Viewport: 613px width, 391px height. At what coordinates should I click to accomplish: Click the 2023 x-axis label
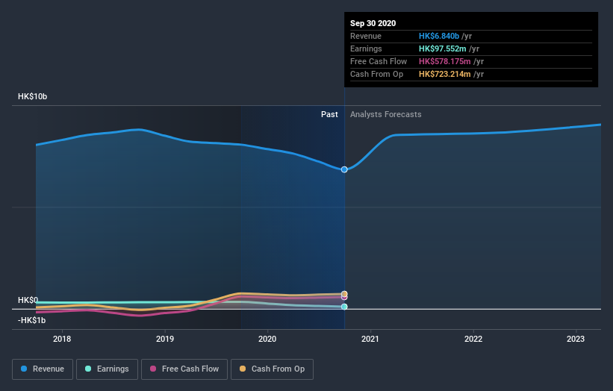pos(576,339)
